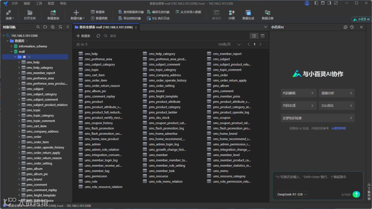Click the 新建表 button above table list

(83, 36)
